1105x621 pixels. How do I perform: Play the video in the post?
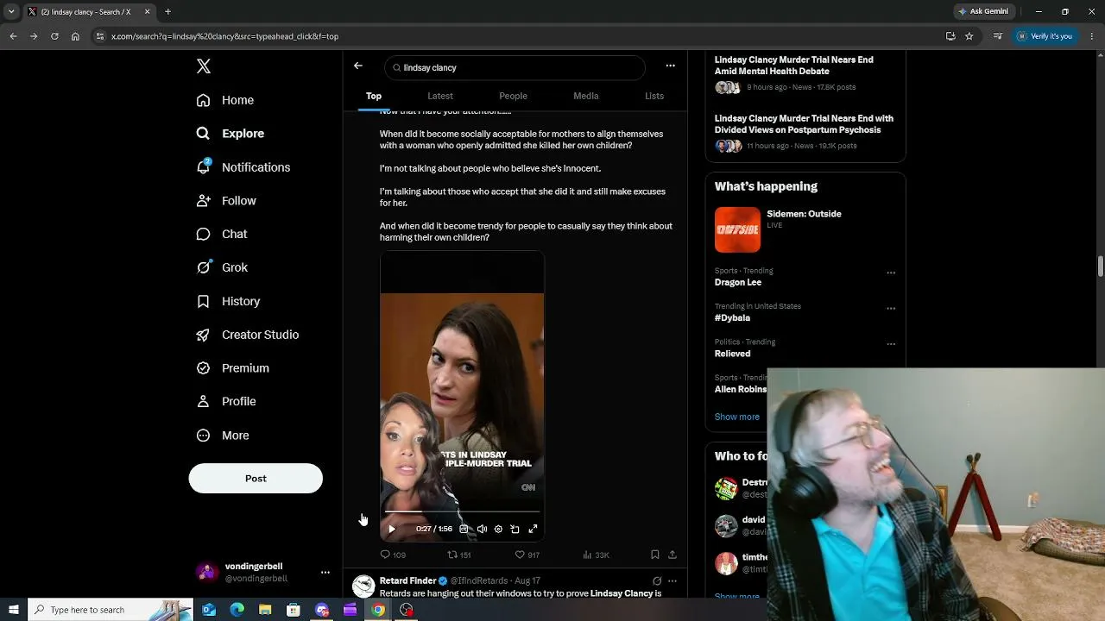click(392, 529)
